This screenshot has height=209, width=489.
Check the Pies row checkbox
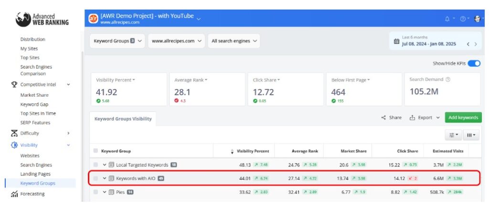coord(96,192)
